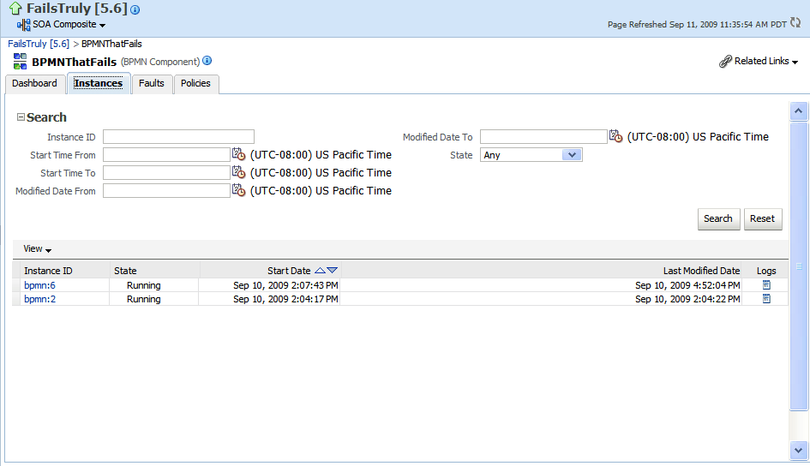Click the SOA Composite icon
The height and width of the screenshot is (466, 810).
click(24, 25)
